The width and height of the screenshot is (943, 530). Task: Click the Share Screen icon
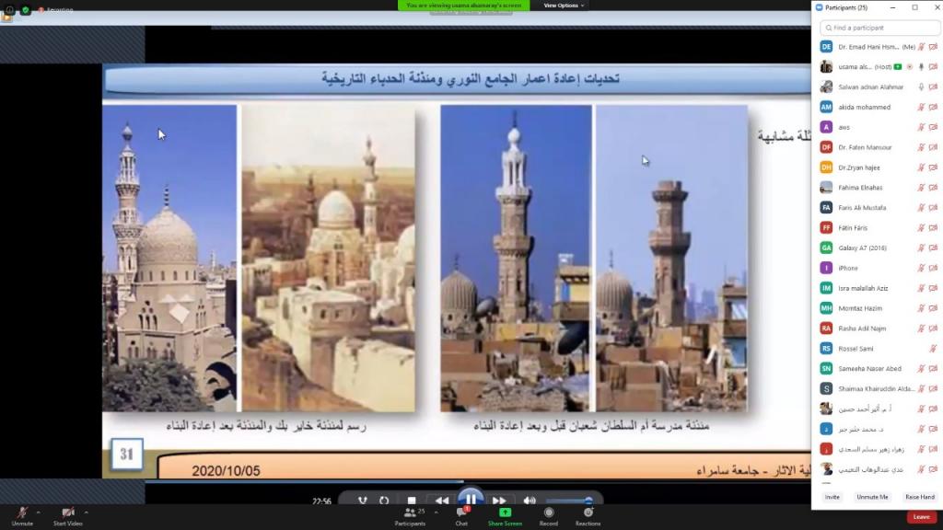[x=505, y=513]
